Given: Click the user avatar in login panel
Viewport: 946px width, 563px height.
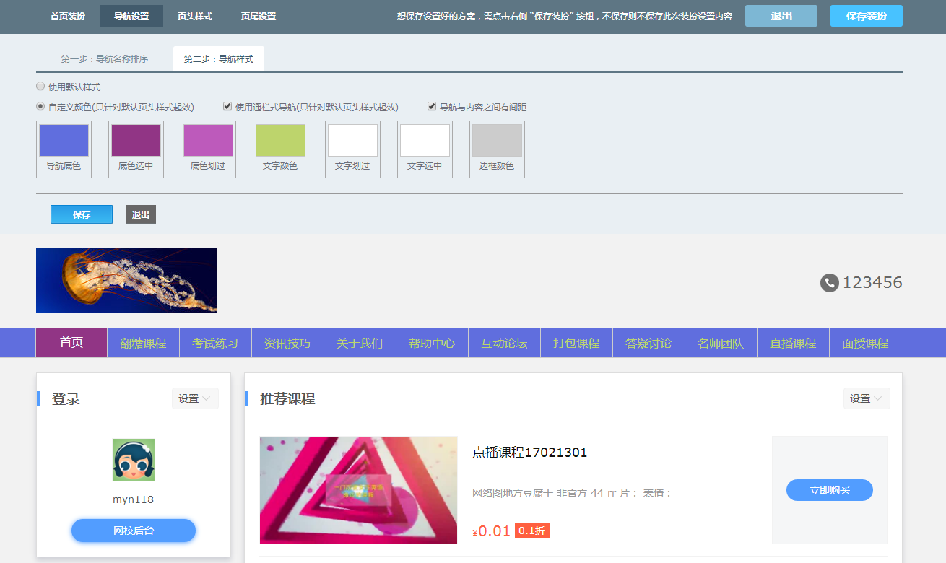Looking at the screenshot, I should pos(134,460).
